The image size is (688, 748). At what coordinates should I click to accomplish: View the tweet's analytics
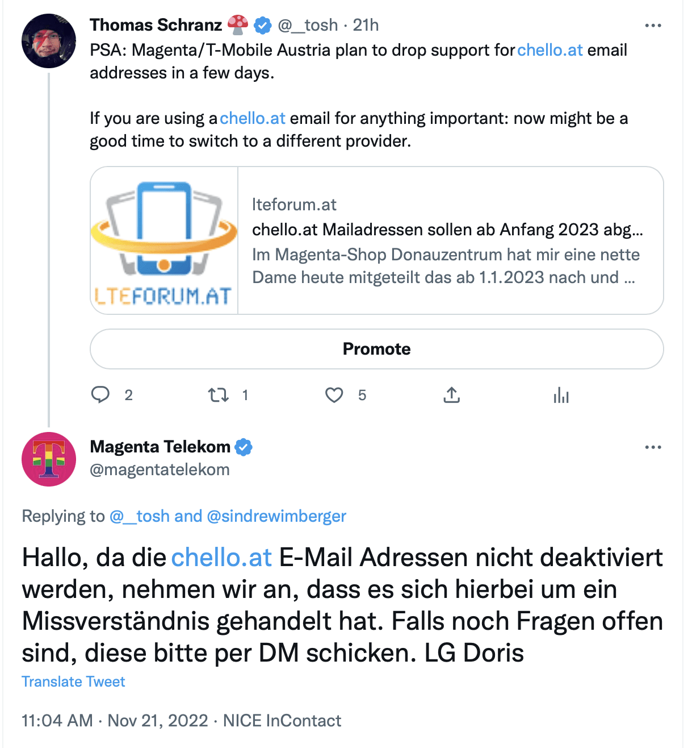(561, 394)
